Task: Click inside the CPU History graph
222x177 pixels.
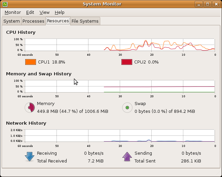Action: click(120, 45)
